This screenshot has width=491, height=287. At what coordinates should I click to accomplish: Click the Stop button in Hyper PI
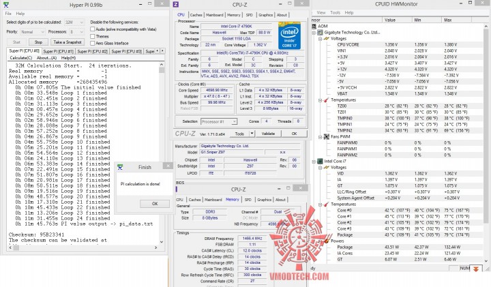38,42
